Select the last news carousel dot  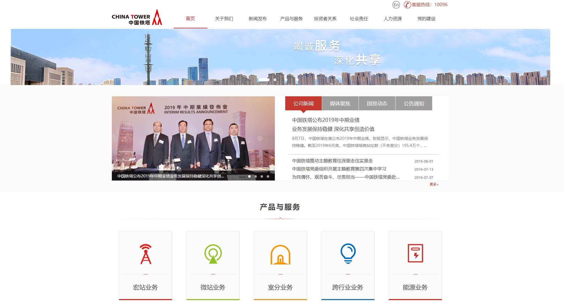[268, 177]
